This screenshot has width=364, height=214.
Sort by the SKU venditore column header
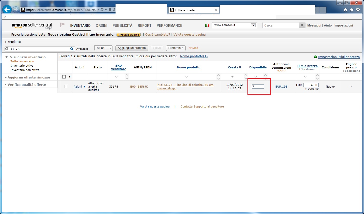119,67
